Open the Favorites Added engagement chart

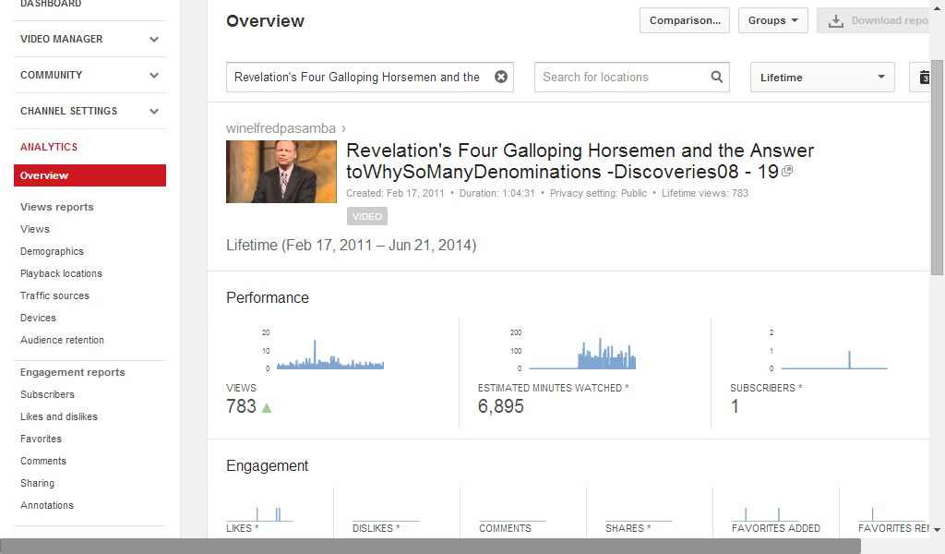coord(765,513)
